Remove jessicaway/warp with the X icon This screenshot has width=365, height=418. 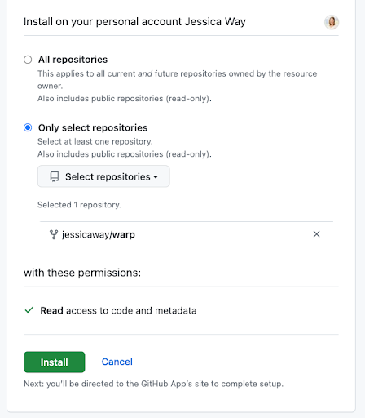tap(316, 234)
